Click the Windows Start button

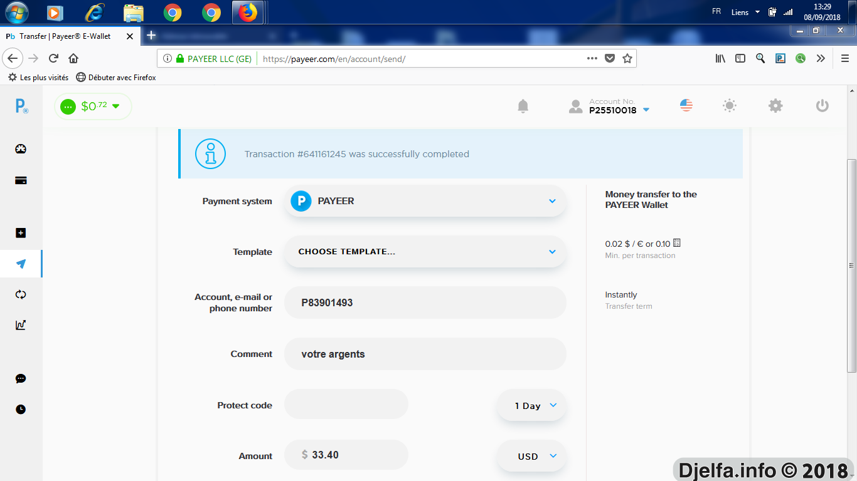tap(17, 12)
